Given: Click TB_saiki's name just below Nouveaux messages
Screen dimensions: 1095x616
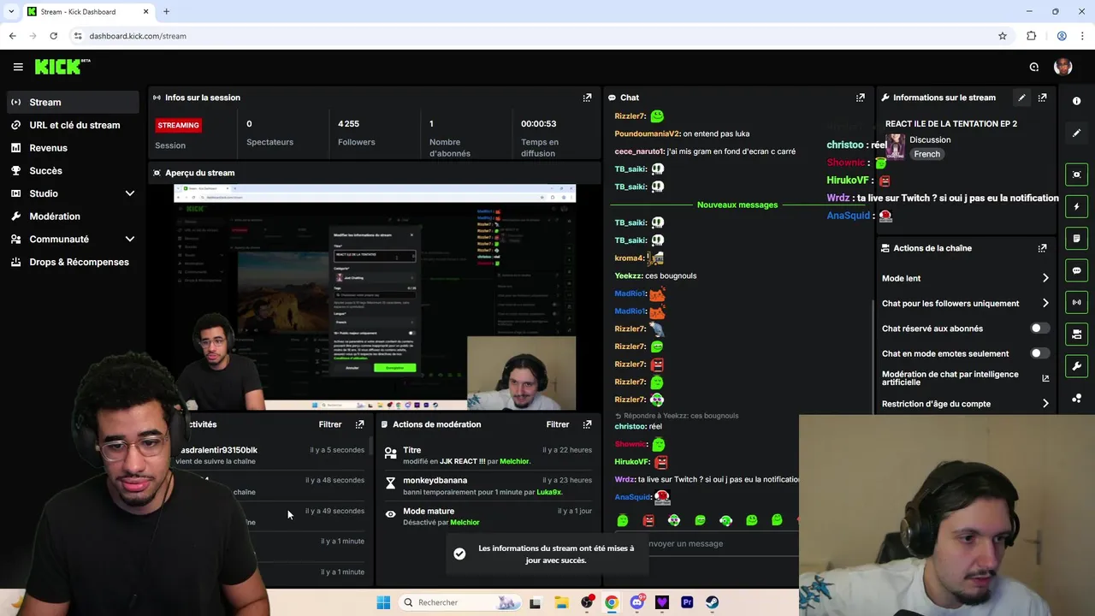Looking at the screenshot, I should point(630,222).
